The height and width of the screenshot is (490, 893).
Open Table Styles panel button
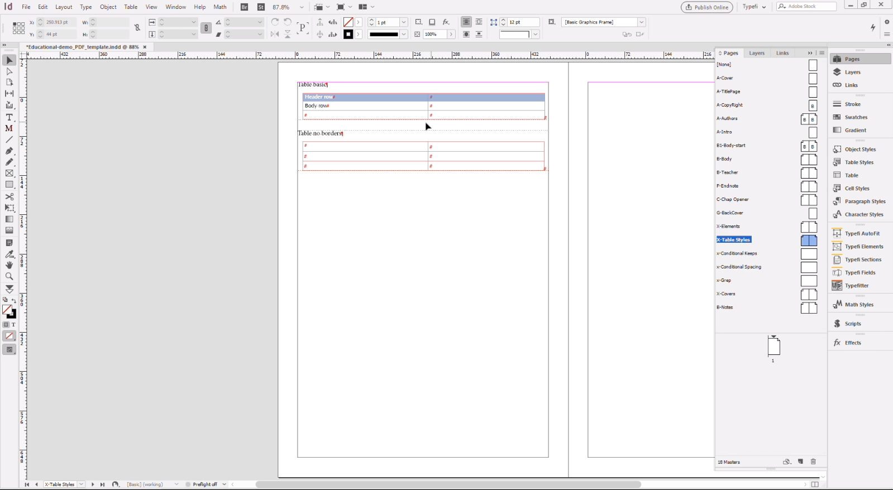point(858,162)
